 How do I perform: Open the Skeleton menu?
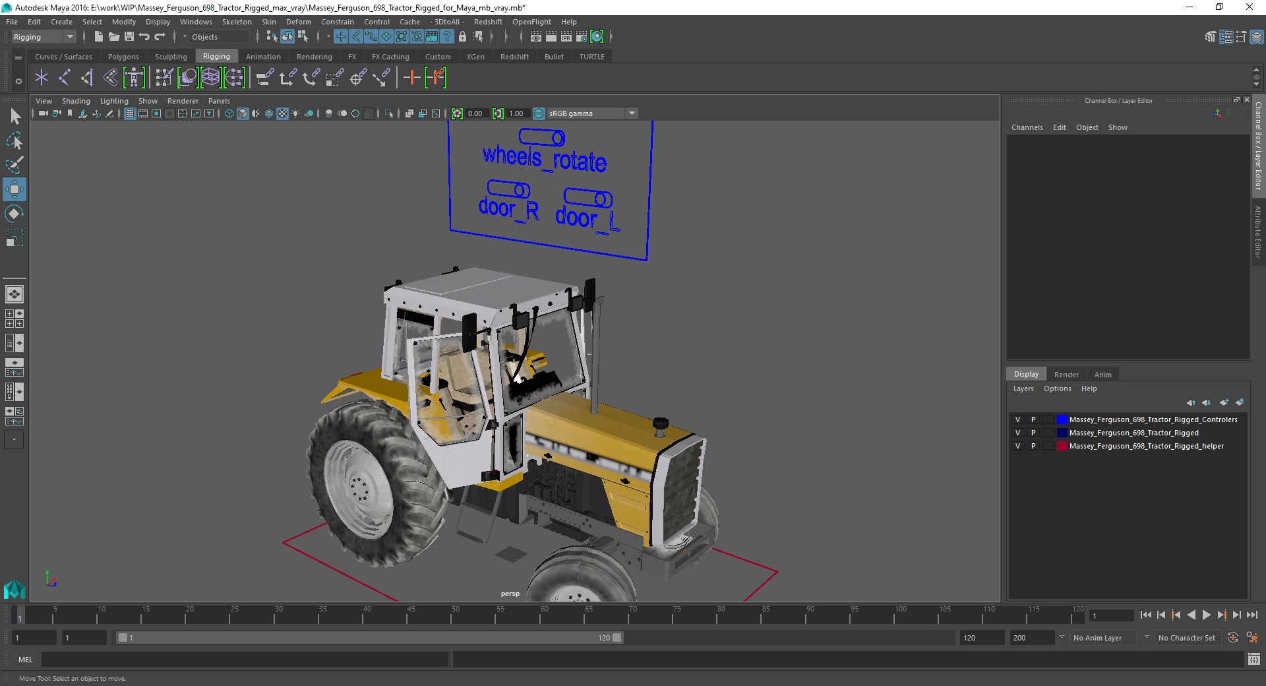237,22
